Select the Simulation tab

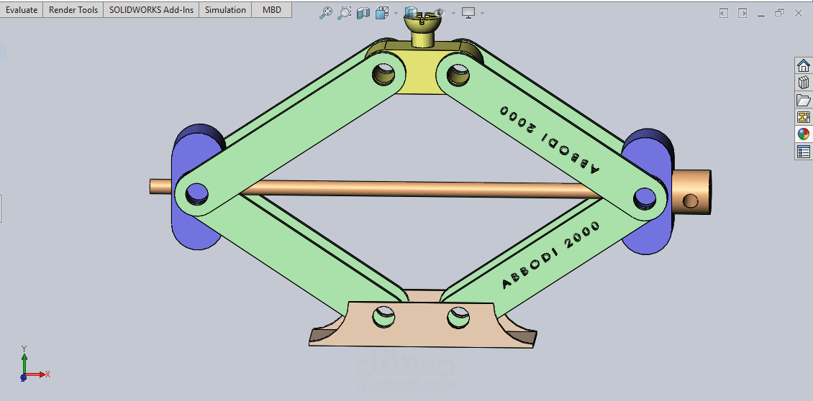[225, 10]
